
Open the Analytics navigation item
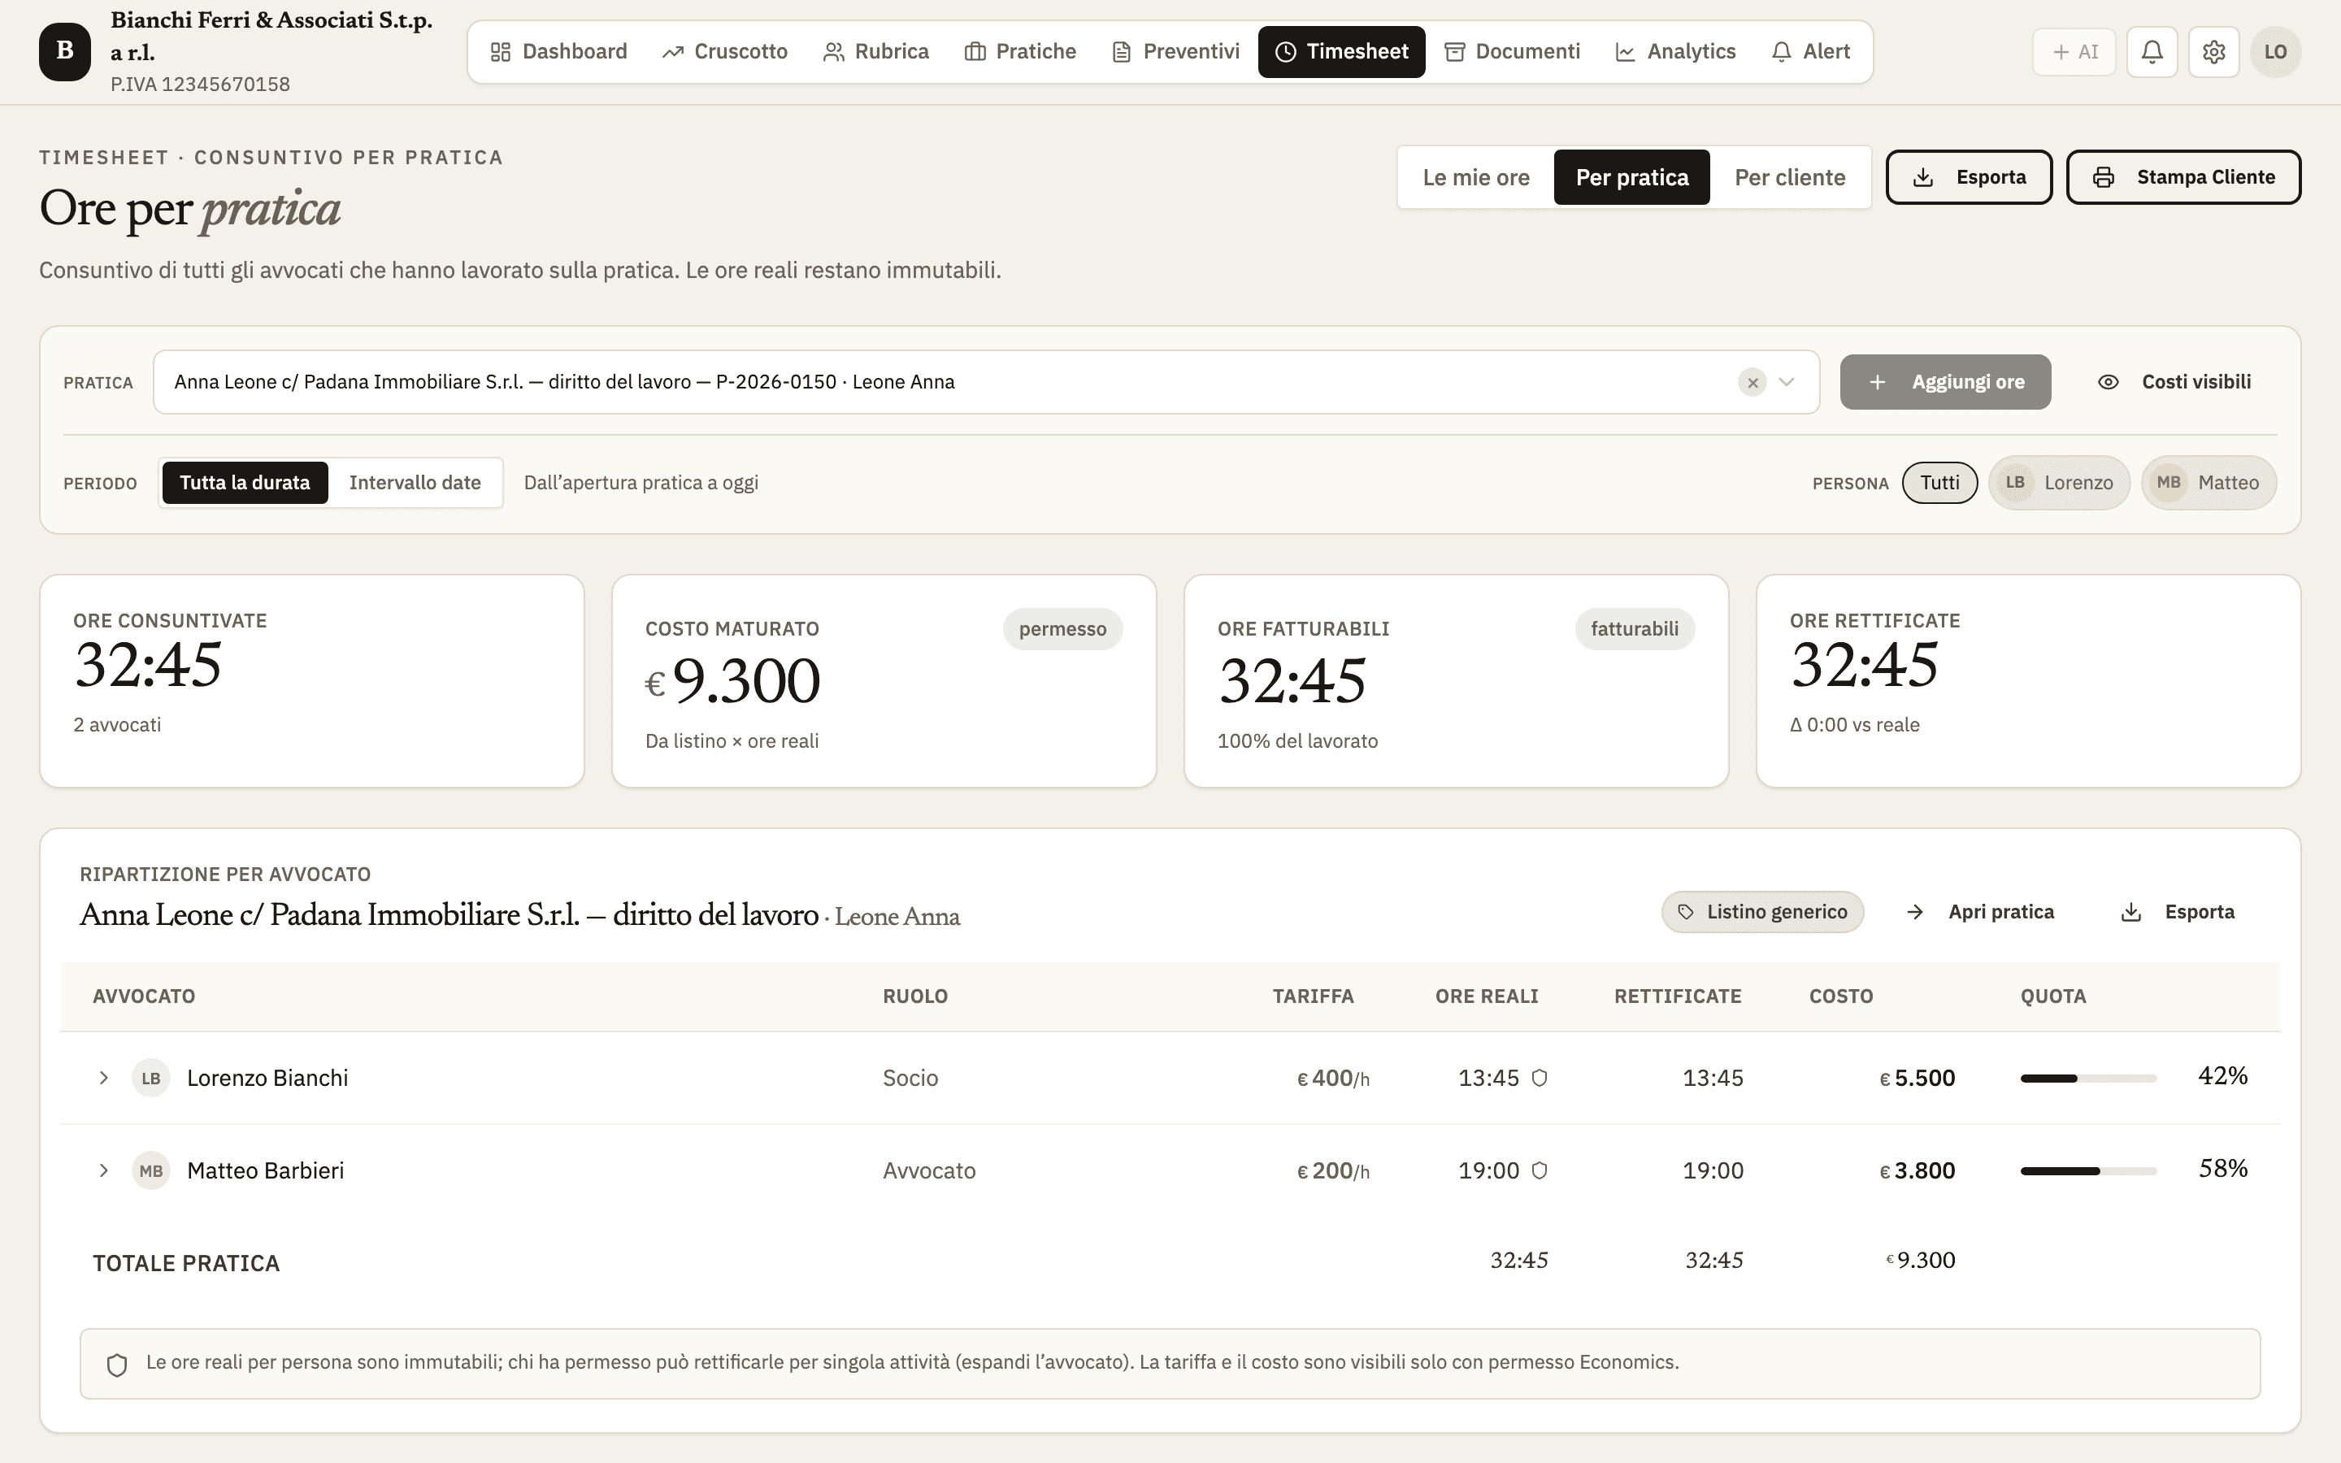(x=1675, y=51)
